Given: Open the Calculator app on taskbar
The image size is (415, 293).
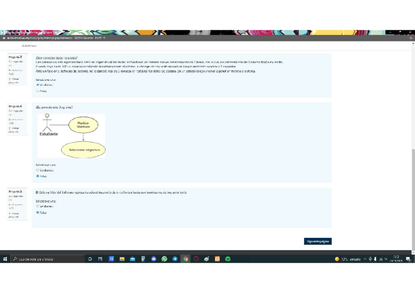Looking at the screenshot, I should [143, 259].
